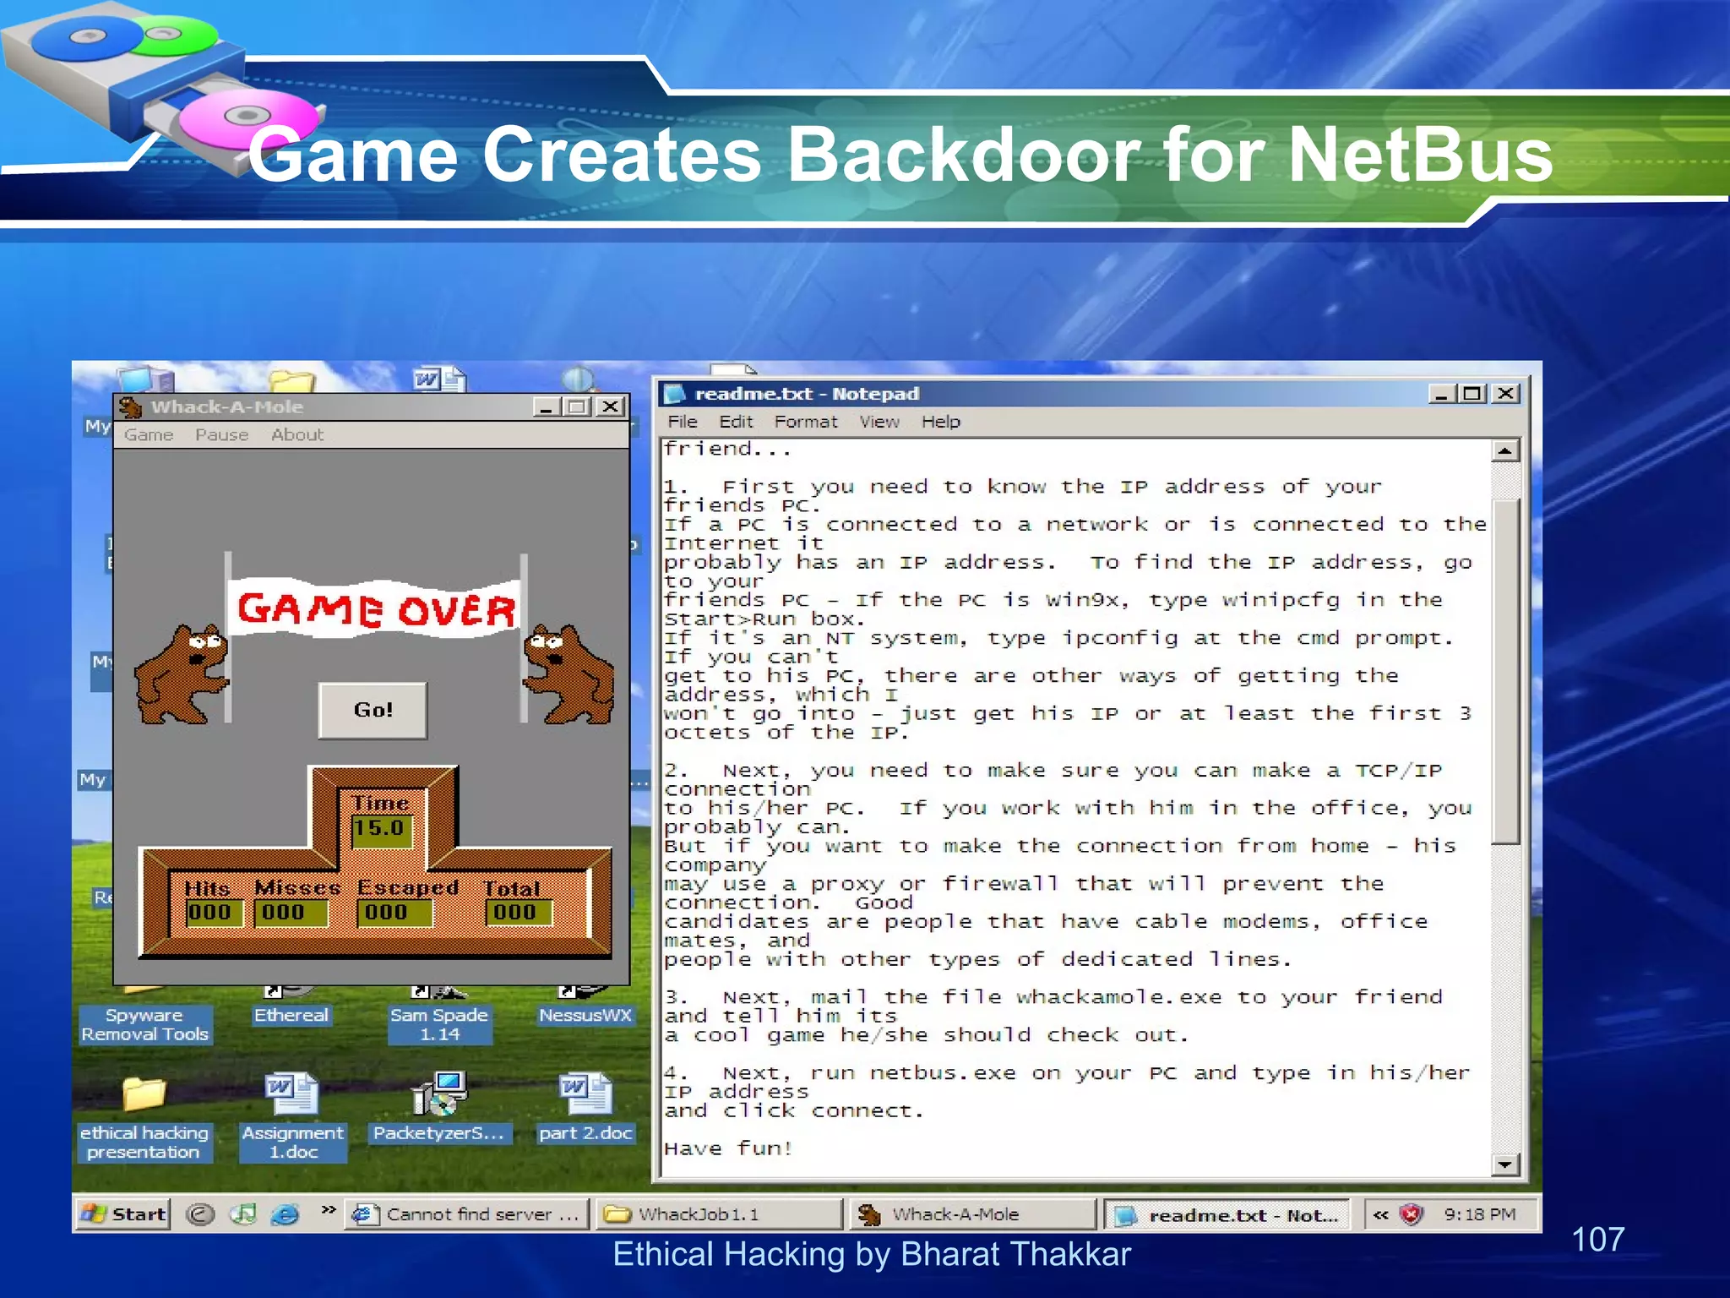Open the Sam Spade 1.14 shortcut
1730x1298 pixels.
(438, 1023)
